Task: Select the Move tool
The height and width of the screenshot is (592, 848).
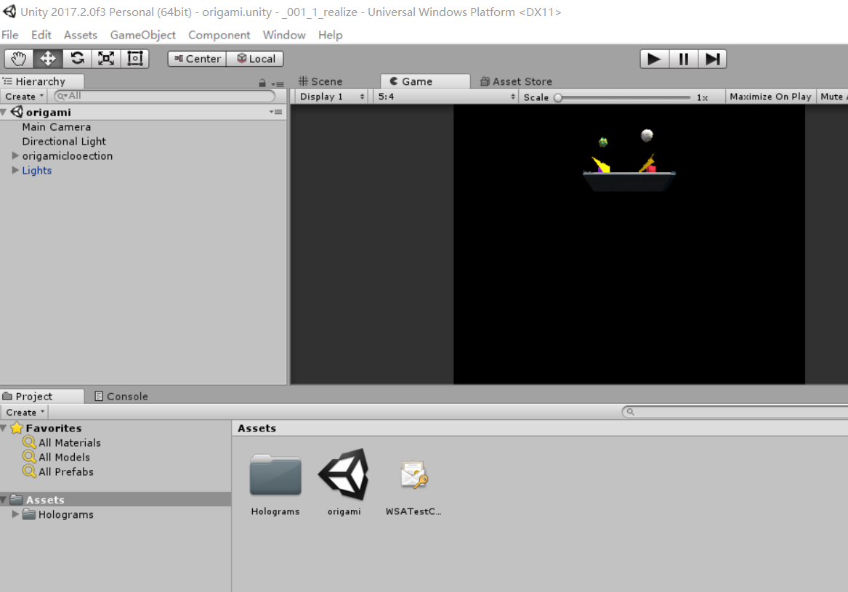Action: click(x=47, y=58)
